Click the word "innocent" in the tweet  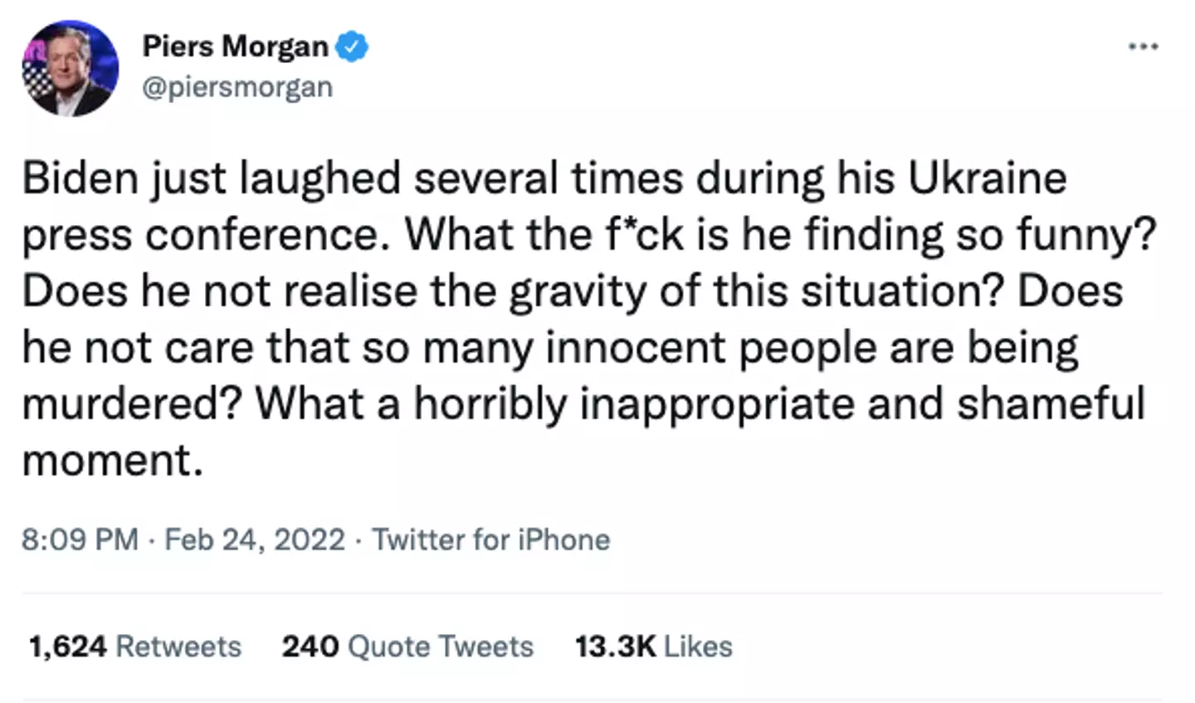(x=636, y=348)
